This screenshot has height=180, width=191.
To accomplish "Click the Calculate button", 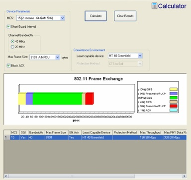I will pyautogui.click(x=95, y=16).
